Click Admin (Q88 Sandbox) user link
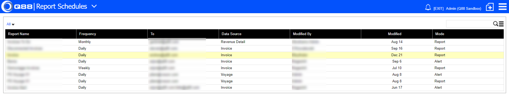 pos(463,9)
